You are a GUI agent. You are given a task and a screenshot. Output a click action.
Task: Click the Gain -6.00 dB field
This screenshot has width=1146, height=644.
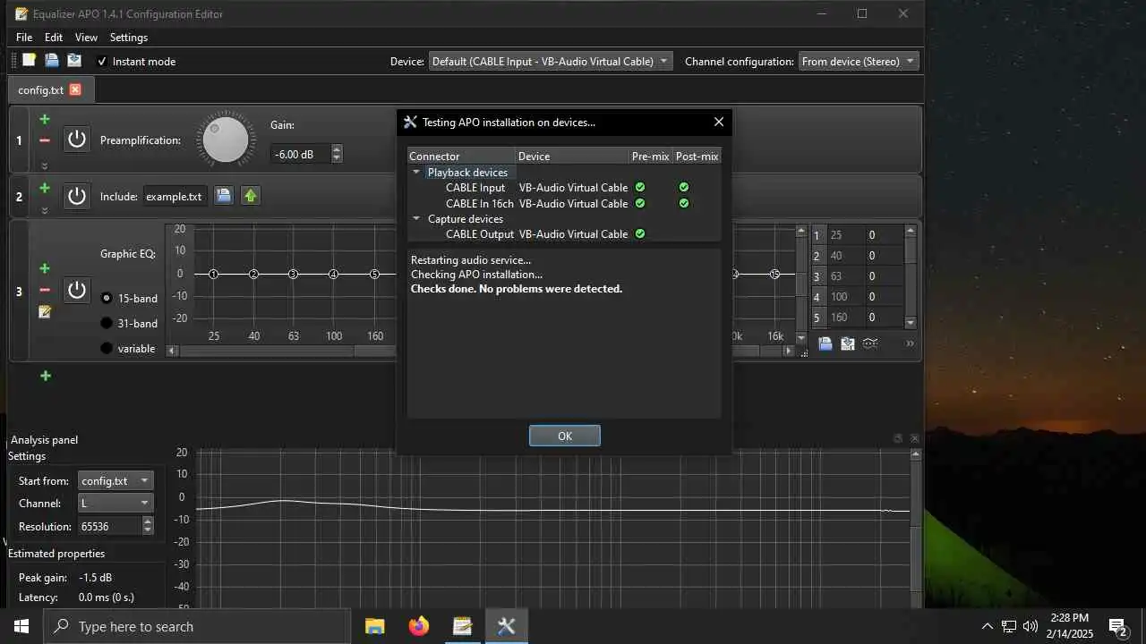point(301,154)
